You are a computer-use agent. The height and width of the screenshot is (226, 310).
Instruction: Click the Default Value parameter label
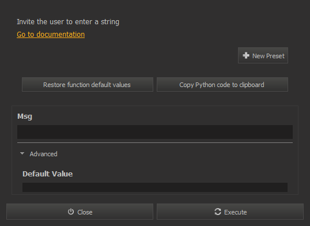[x=48, y=174]
